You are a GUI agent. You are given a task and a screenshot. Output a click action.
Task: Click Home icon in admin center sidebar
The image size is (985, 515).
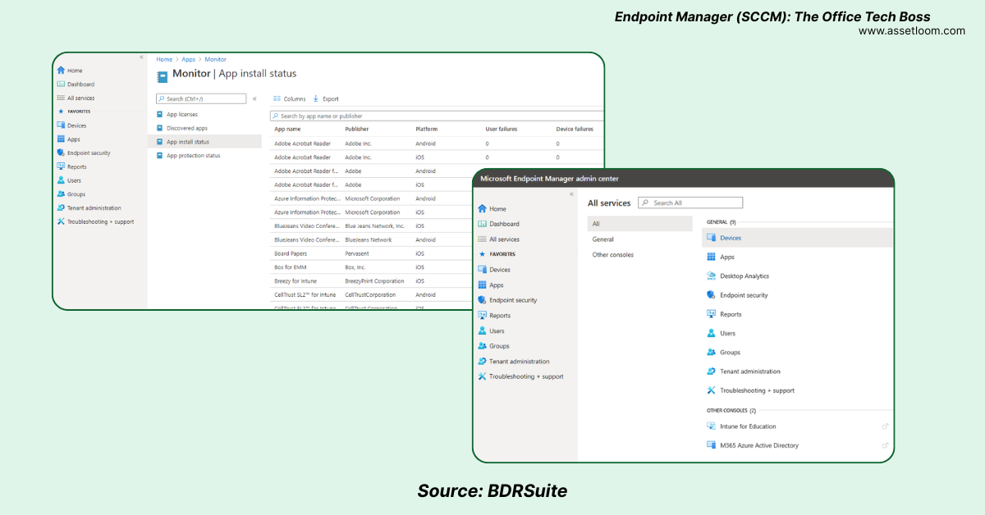[483, 209]
